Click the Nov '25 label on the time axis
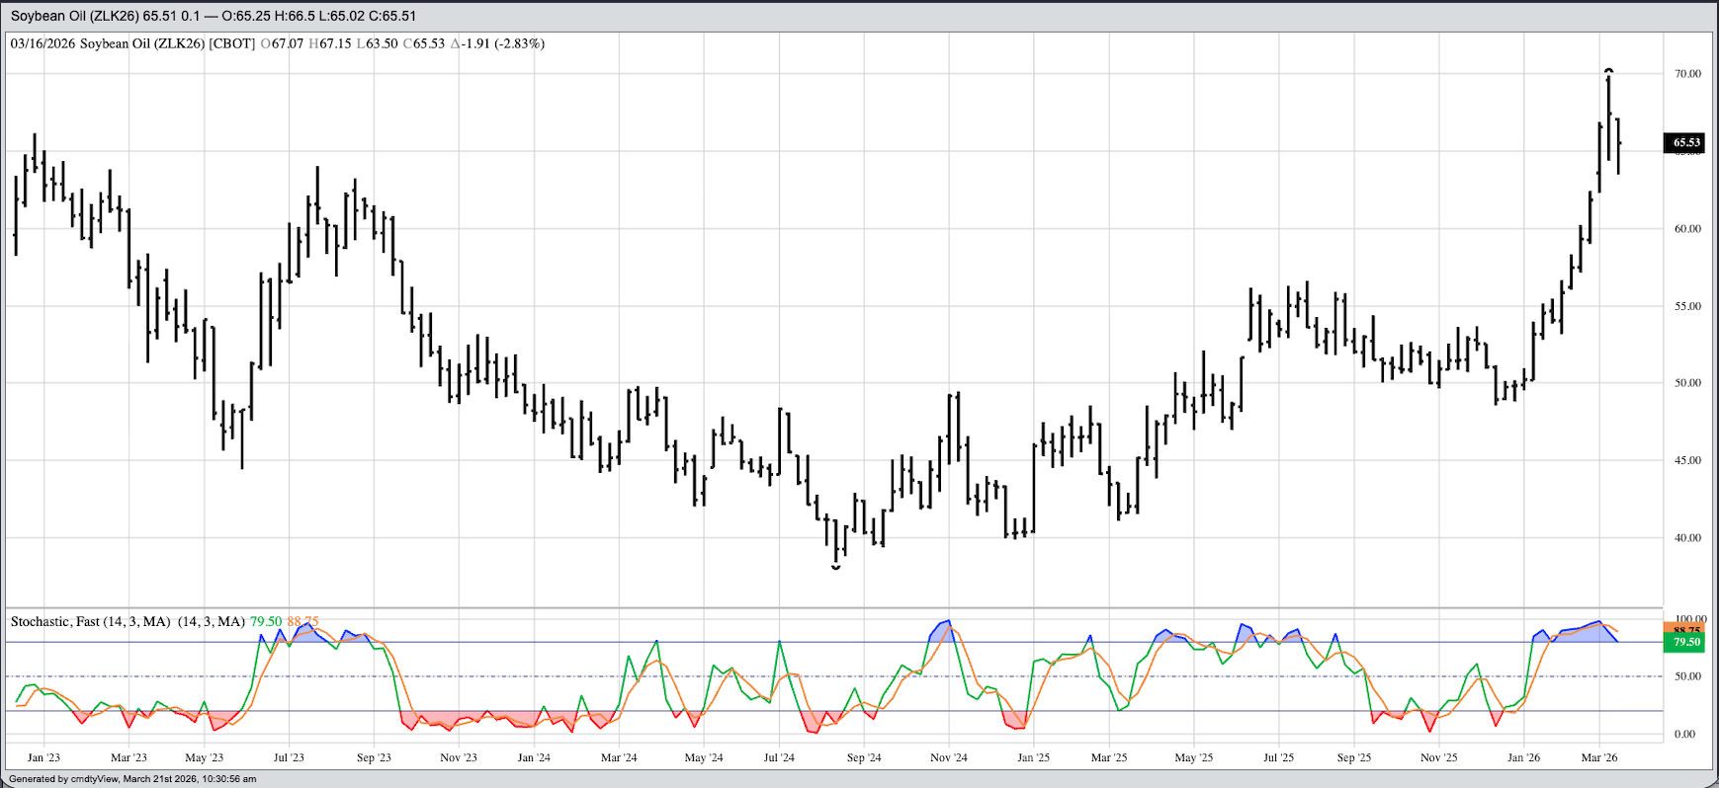The width and height of the screenshot is (1719, 788). 1438,757
